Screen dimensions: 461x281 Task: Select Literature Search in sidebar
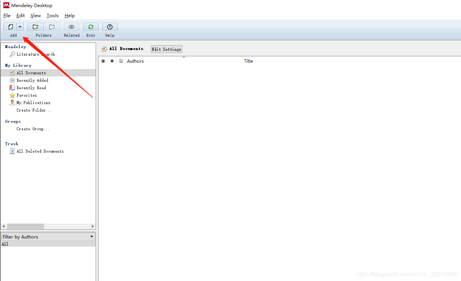pyautogui.click(x=36, y=54)
